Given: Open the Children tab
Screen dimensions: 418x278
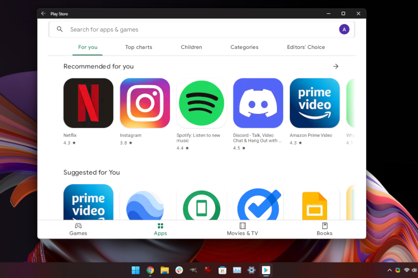Looking at the screenshot, I should [191, 47].
